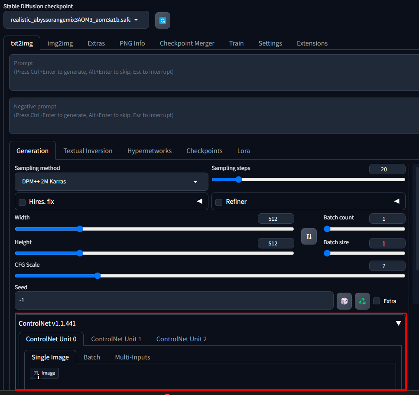Enable the Refiner checkbox

coord(219,202)
